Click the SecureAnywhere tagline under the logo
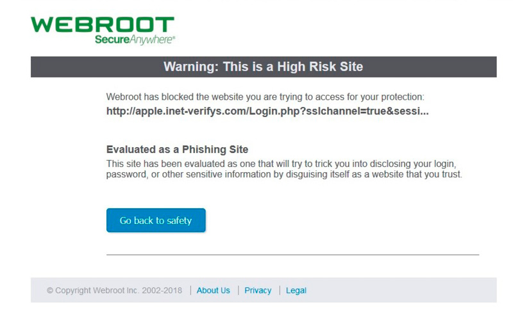The image size is (513, 320). tap(134, 40)
